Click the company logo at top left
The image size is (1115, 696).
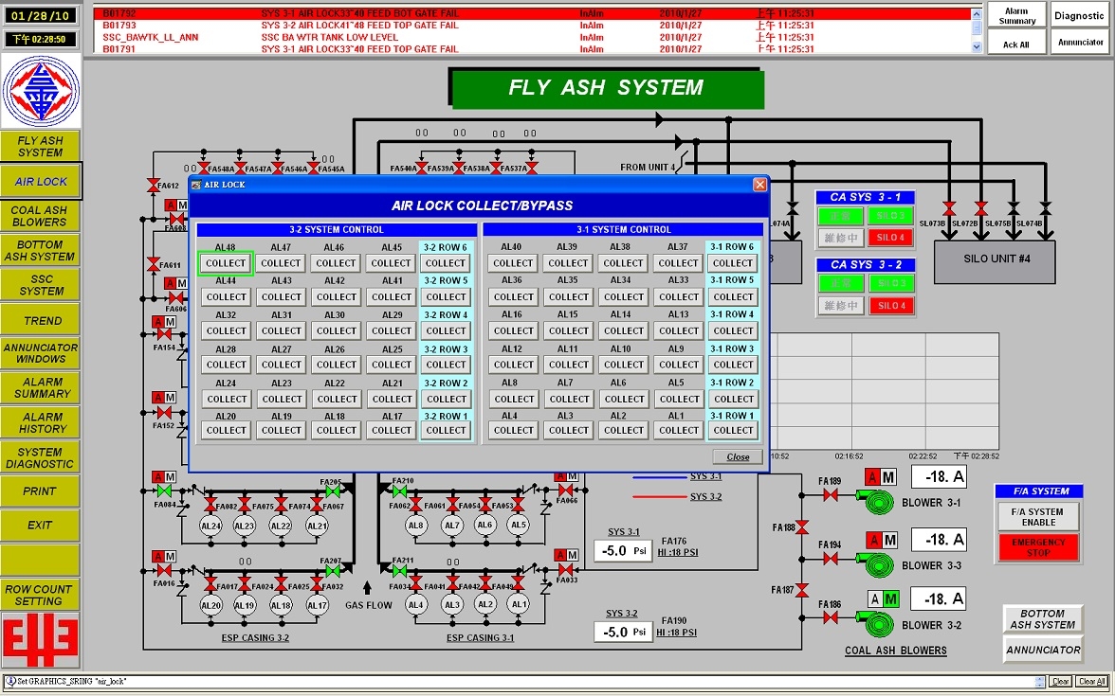42,91
